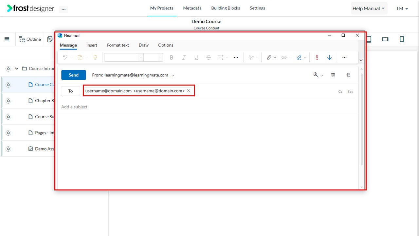Click the Send button

coord(74,75)
